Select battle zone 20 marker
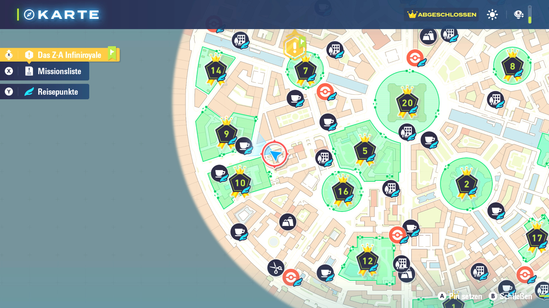The image size is (549, 308). 407,103
